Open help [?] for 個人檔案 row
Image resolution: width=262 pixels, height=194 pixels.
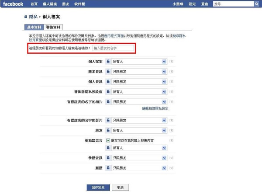(171, 61)
